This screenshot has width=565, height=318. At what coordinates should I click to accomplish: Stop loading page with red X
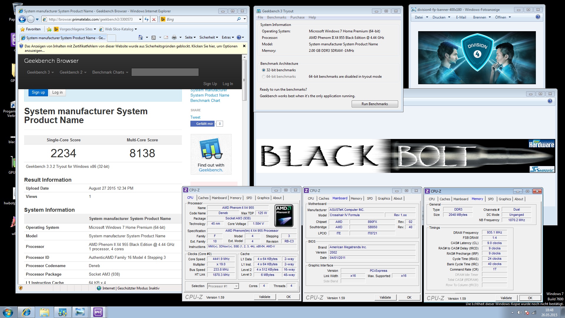click(x=154, y=19)
